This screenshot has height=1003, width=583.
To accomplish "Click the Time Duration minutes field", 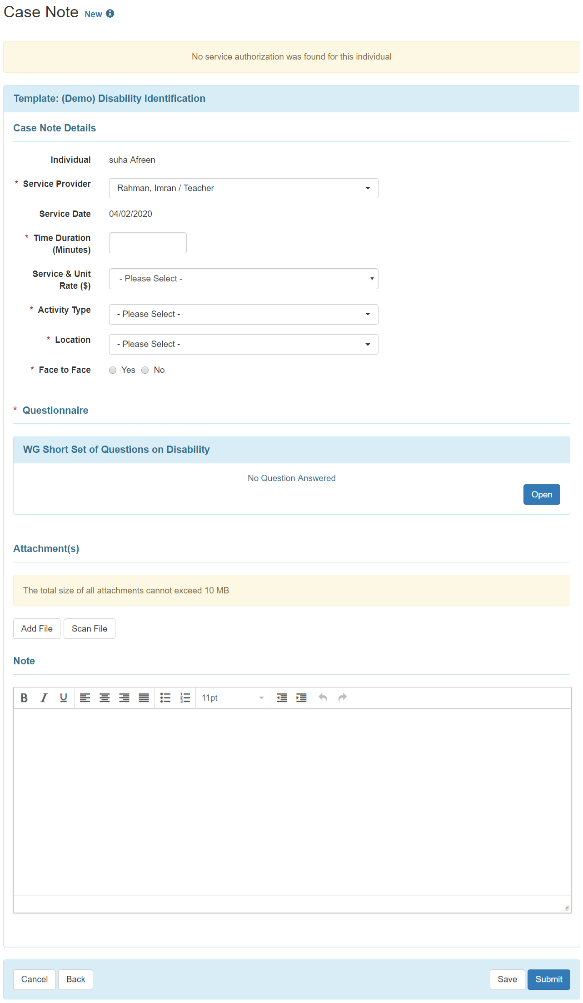I will pyautogui.click(x=148, y=243).
